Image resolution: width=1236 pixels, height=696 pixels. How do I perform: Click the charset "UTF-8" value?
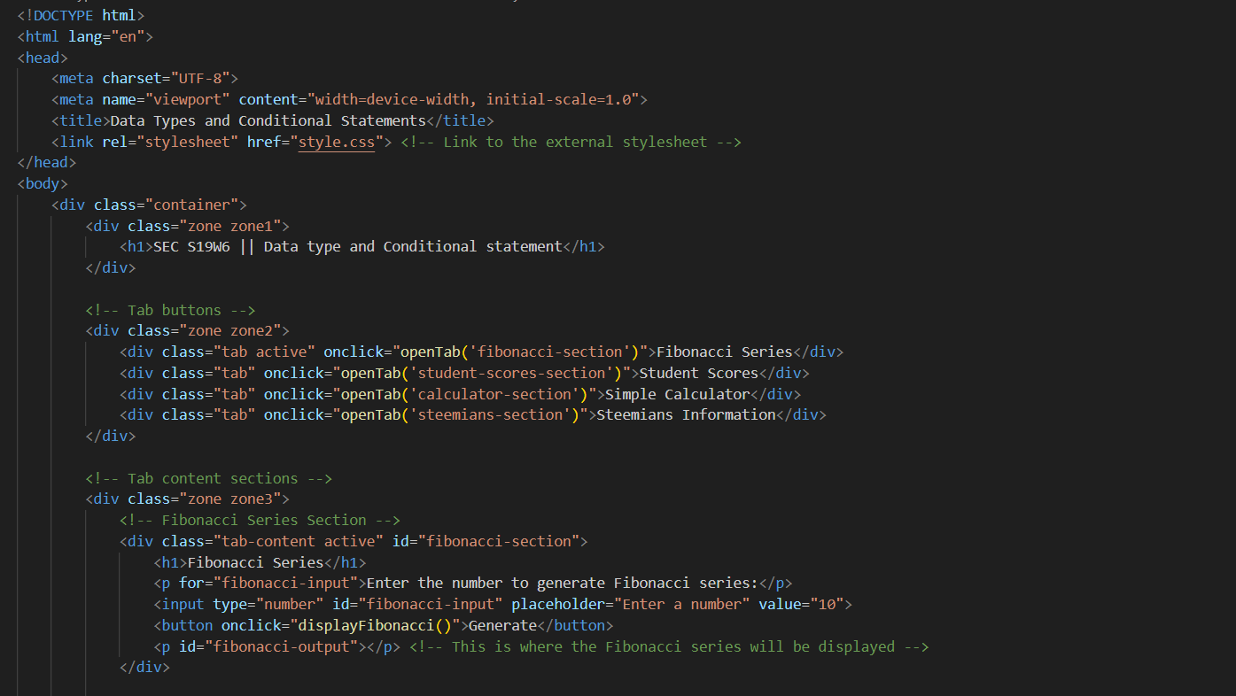click(204, 78)
